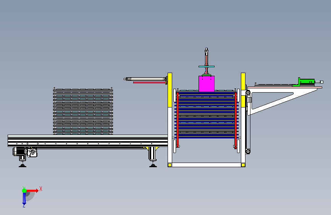Image resolution: width=331 pixels, height=215 pixels.
Task: Select the right red vertical bar in the stacker
Action: point(236,120)
